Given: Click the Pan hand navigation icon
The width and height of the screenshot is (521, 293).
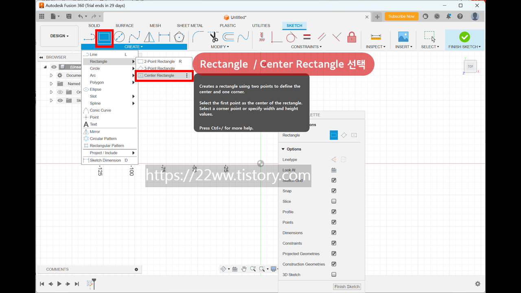Looking at the screenshot, I should 244,269.
